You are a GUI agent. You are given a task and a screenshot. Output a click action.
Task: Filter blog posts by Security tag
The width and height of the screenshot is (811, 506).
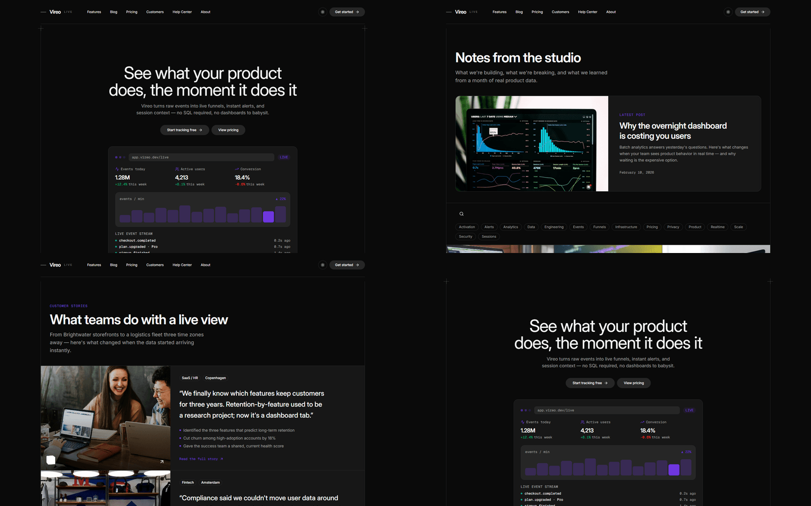(x=466, y=237)
